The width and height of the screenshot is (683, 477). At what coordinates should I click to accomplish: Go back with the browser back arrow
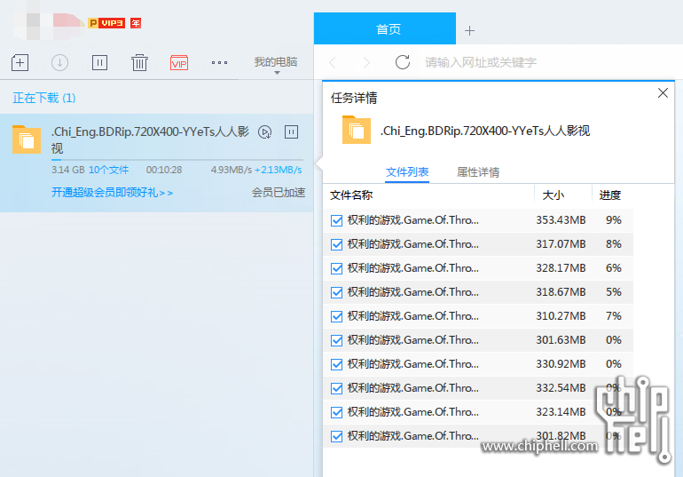click(x=333, y=63)
